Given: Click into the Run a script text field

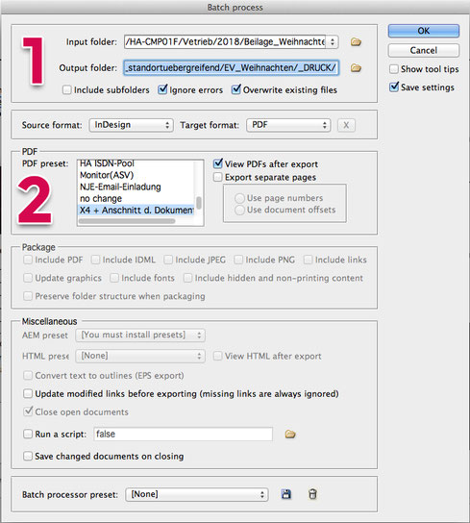Looking at the screenshot, I should pyautogui.click(x=184, y=434).
